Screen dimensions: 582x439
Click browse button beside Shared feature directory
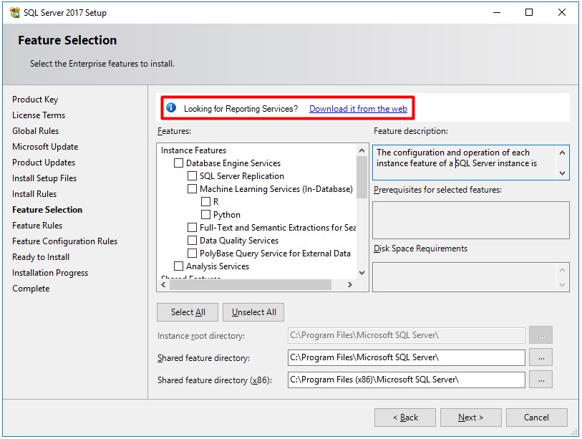(x=541, y=357)
